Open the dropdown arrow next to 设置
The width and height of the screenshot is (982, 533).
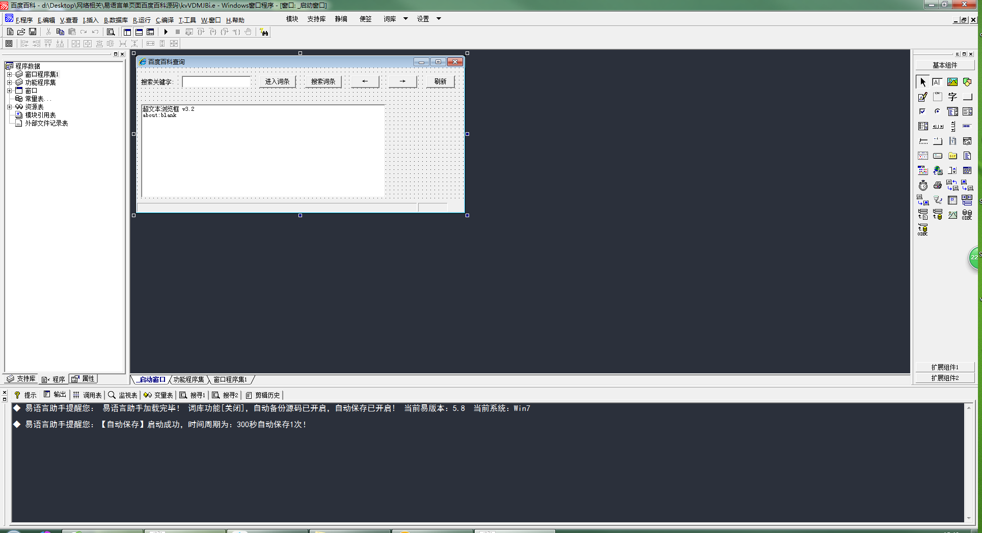pos(439,19)
